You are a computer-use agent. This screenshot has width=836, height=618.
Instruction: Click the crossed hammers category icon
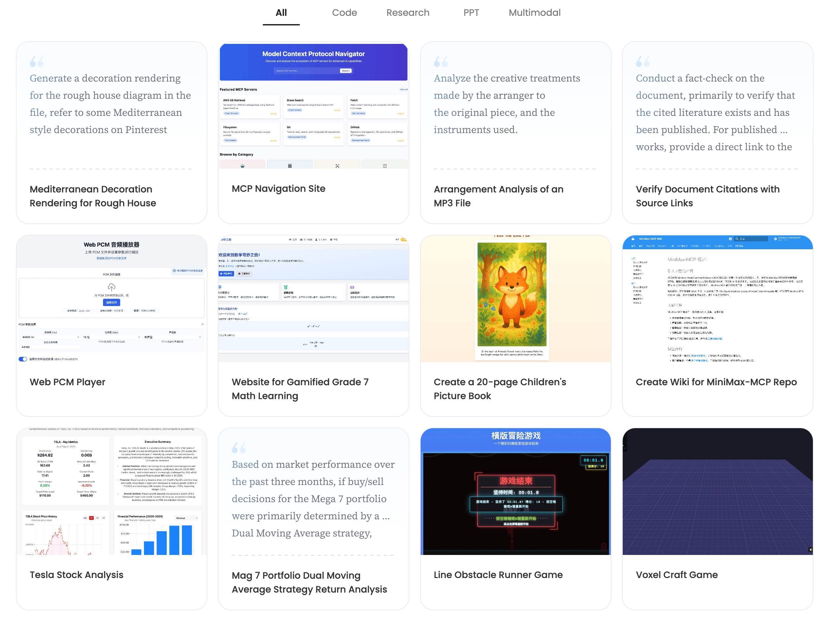click(337, 166)
